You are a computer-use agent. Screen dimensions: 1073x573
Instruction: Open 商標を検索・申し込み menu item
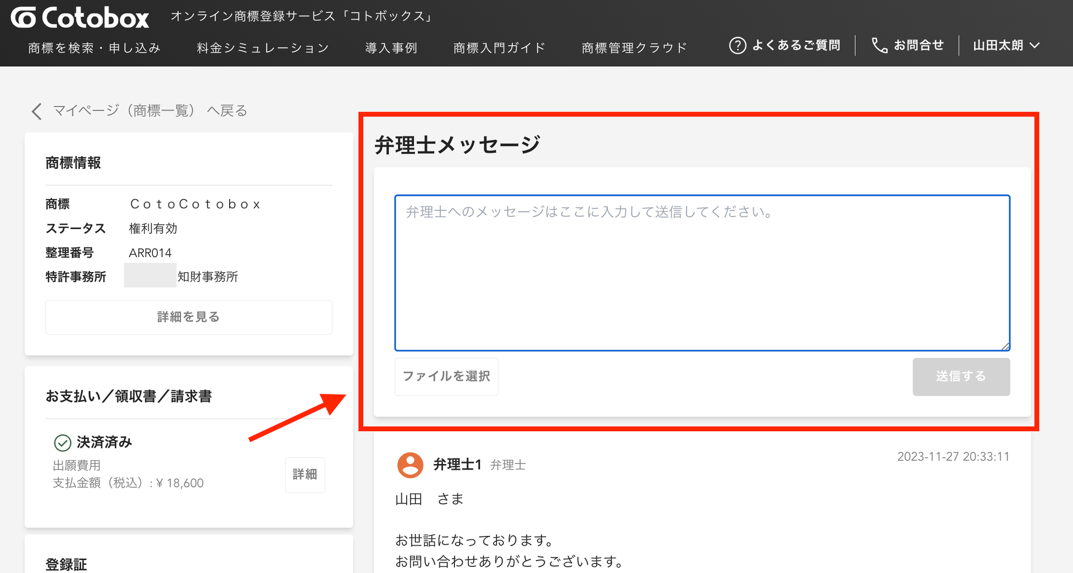(x=94, y=48)
